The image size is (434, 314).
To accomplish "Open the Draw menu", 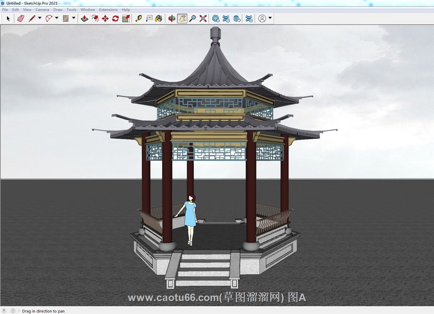I will coord(58,9).
